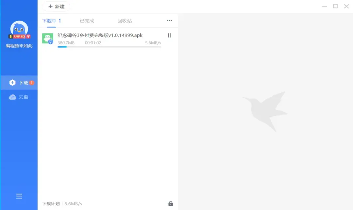Click the plus icon on 新建
Viewport: 353px width, 210px height.
50,7
